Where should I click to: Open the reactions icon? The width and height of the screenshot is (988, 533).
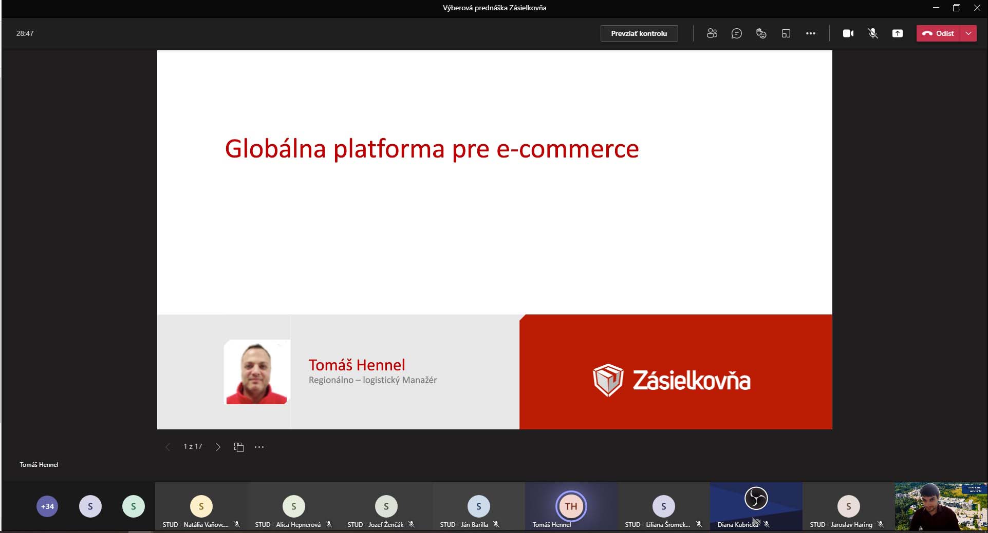761,33
